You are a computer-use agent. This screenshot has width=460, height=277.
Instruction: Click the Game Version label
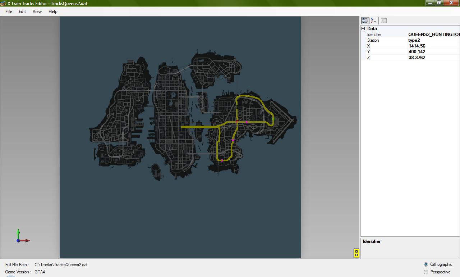(x=18, y=272)
